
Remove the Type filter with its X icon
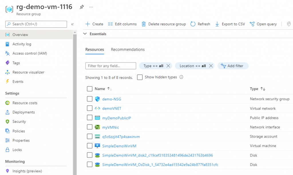(168, 66)
